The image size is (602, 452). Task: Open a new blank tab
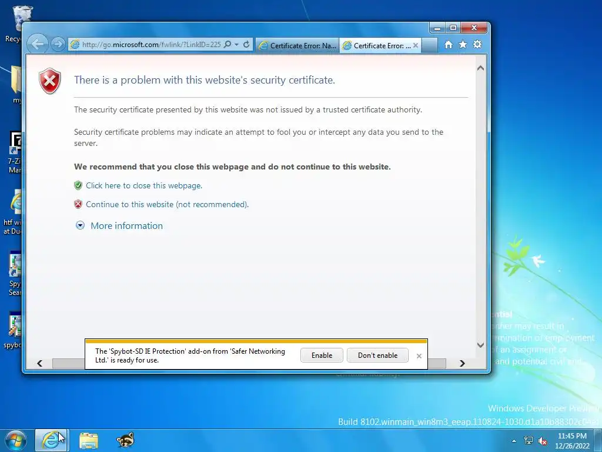point(430,45)
